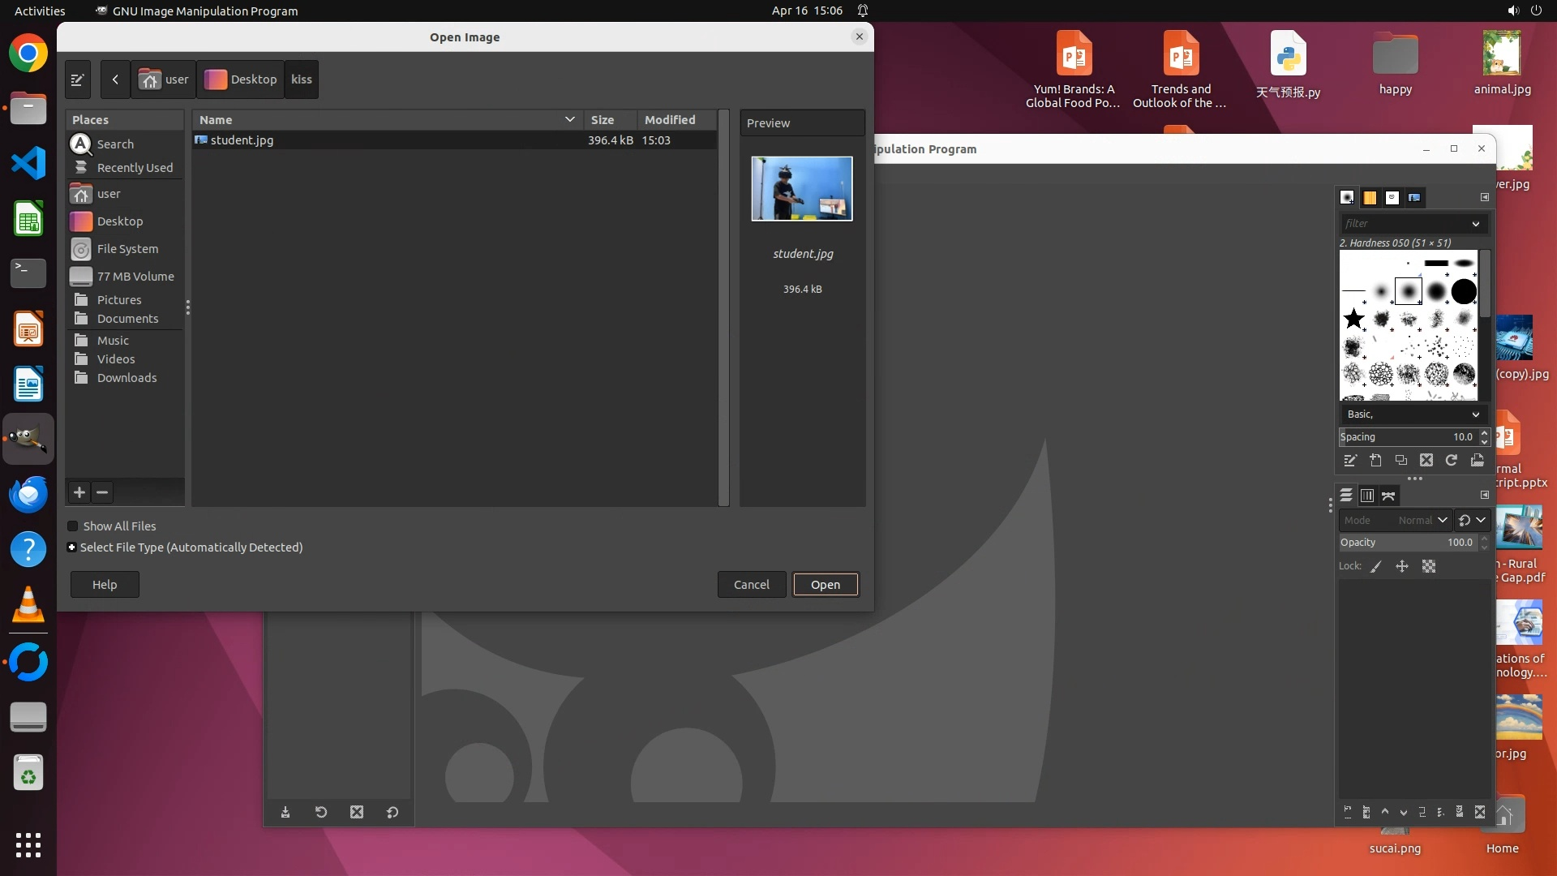
Task: Enable Show All Files checkbox
Action: [73, 526]
